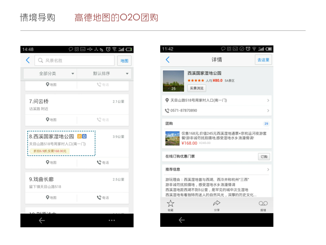The image size is (326, 245).
Task: Open 地图 pin for 8.西溪国家湿地公园
Action: (x=51, y=162)
